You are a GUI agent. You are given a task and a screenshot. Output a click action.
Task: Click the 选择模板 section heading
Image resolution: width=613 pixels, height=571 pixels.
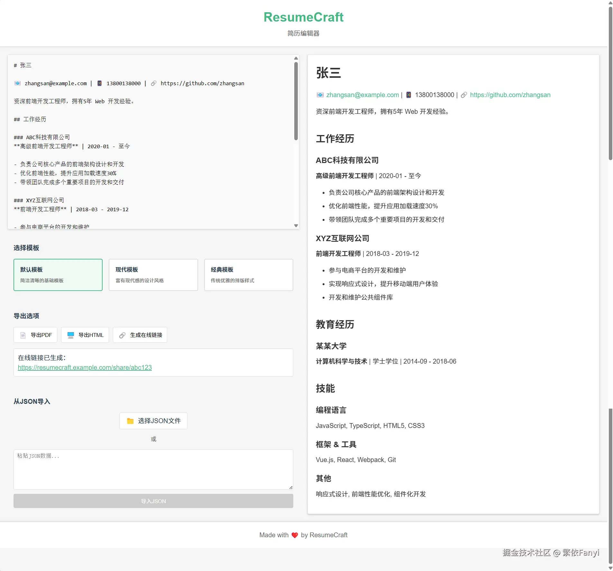point(26,248)
